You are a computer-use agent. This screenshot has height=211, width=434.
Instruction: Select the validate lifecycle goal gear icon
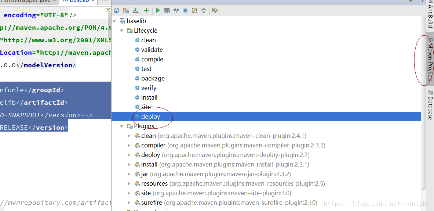137,50
